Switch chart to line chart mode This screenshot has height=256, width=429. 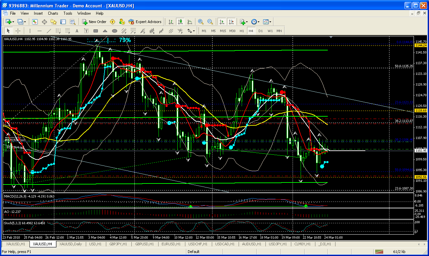point(190,22)
